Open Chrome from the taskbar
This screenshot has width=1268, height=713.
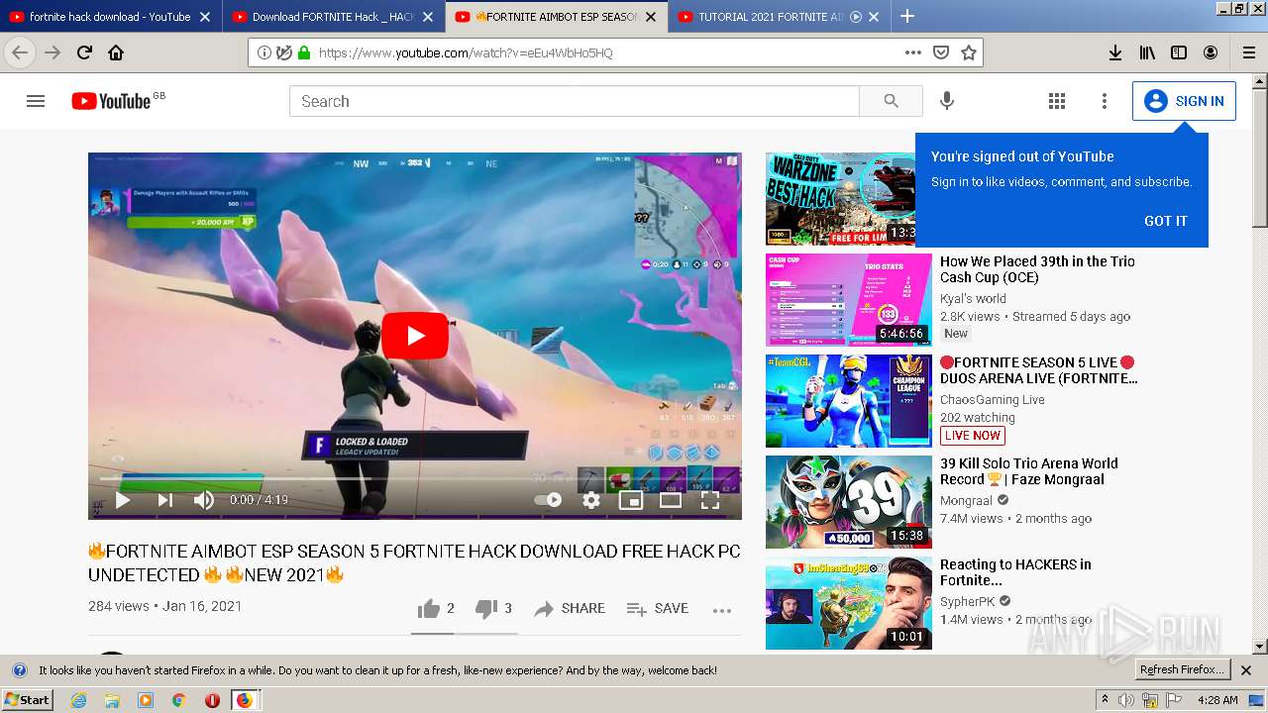point(178,700)
